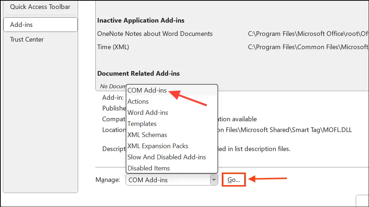Select the Add-ins category in sidebar
Viewport: 369px width, 207px height.
[40, 25]
